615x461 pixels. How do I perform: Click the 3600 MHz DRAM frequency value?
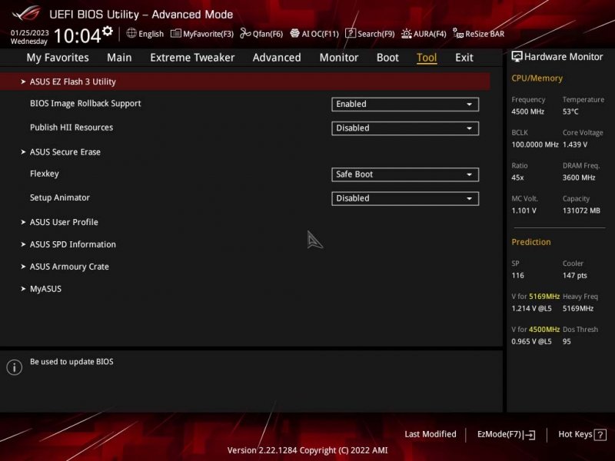pyautogui.click(x=579, y=177)
